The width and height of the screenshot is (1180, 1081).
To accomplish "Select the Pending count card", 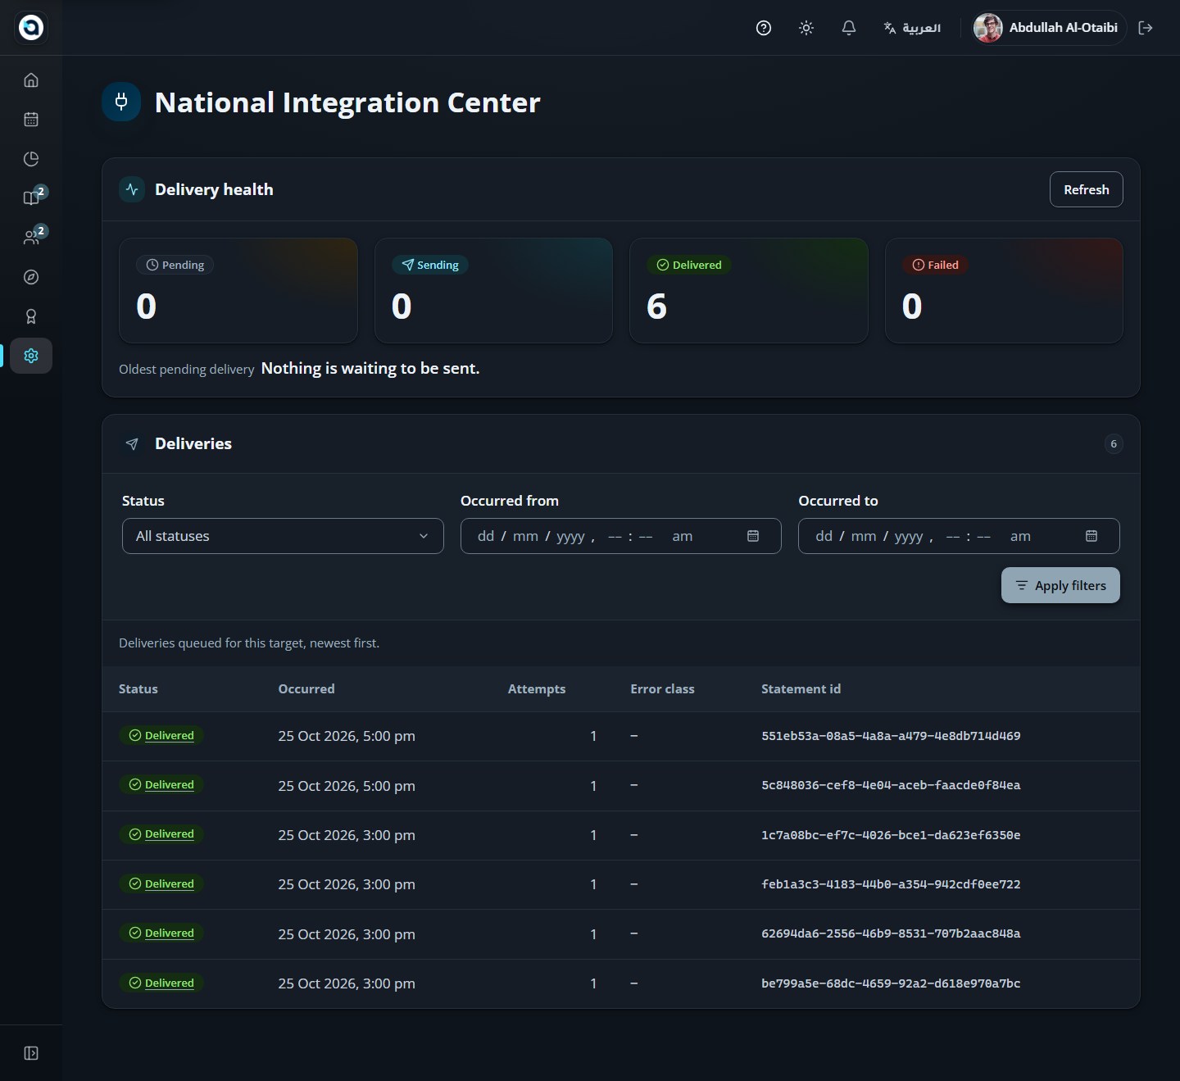I will (x=238, y=290).
